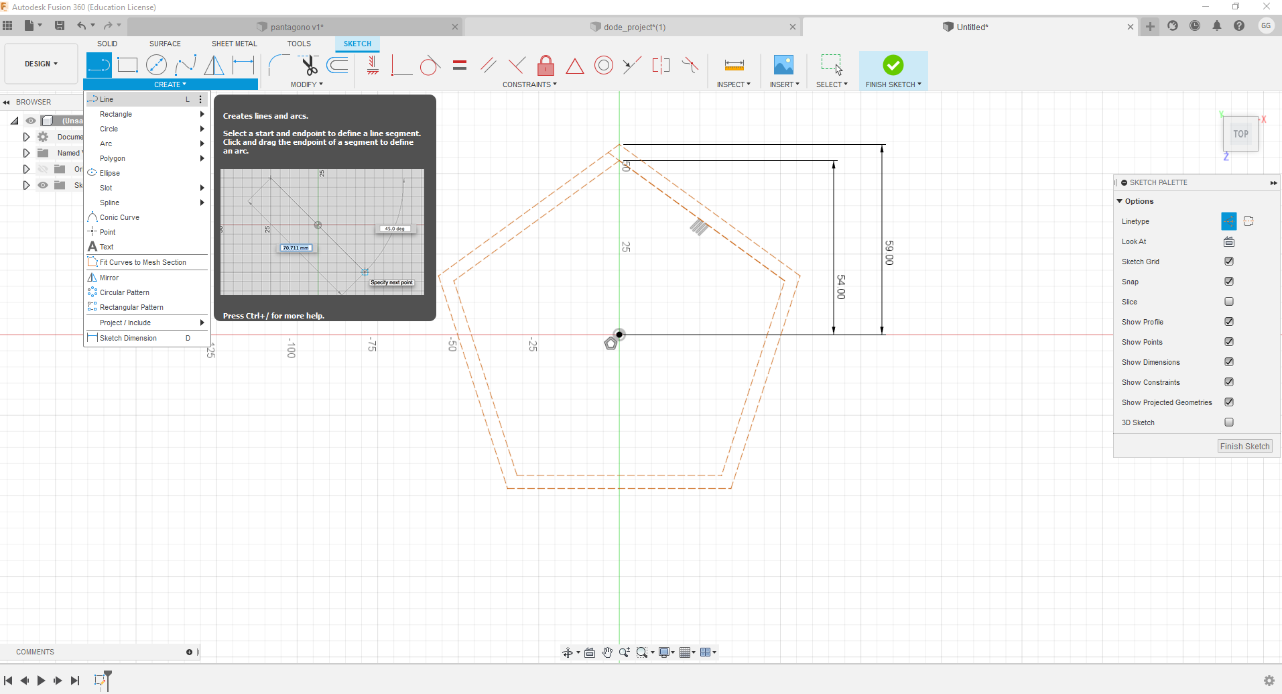Pick the Circle sketch tool icon
The width and height of the screenshot is (1282, 694).
(156, 65)
